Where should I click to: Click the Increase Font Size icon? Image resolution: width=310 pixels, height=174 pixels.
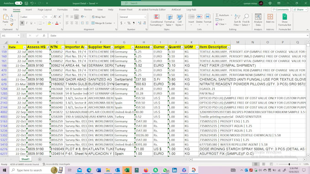(55, 17)
